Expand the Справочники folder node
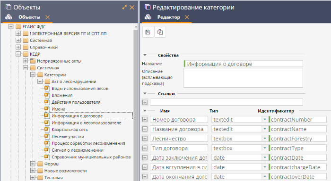The image size is (331, 181). (18, 47)
